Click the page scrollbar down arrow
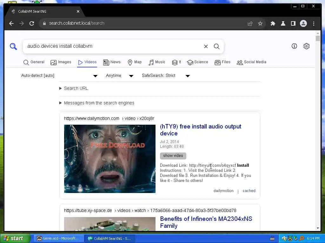The image size is (325, 243). click(318, 228)
